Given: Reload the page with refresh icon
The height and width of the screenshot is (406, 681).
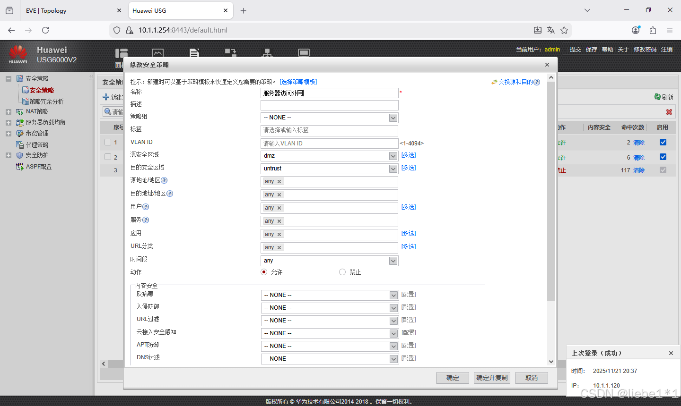Looking at the screenshot, I should tap(45, 30).
